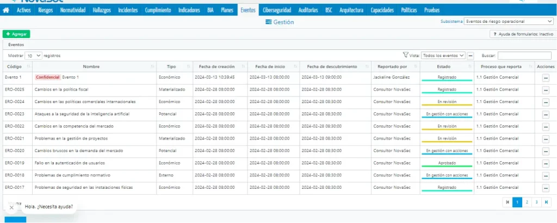Select event Problemas de cumplimiento normativo
The width and height of the screenshot is (557, 223).
pos(72,175)
